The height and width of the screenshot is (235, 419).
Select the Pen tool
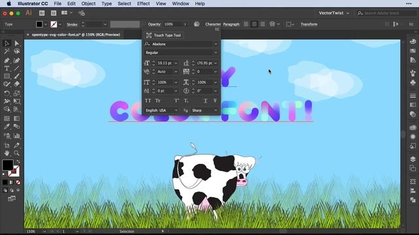click(x=7, y=61)
